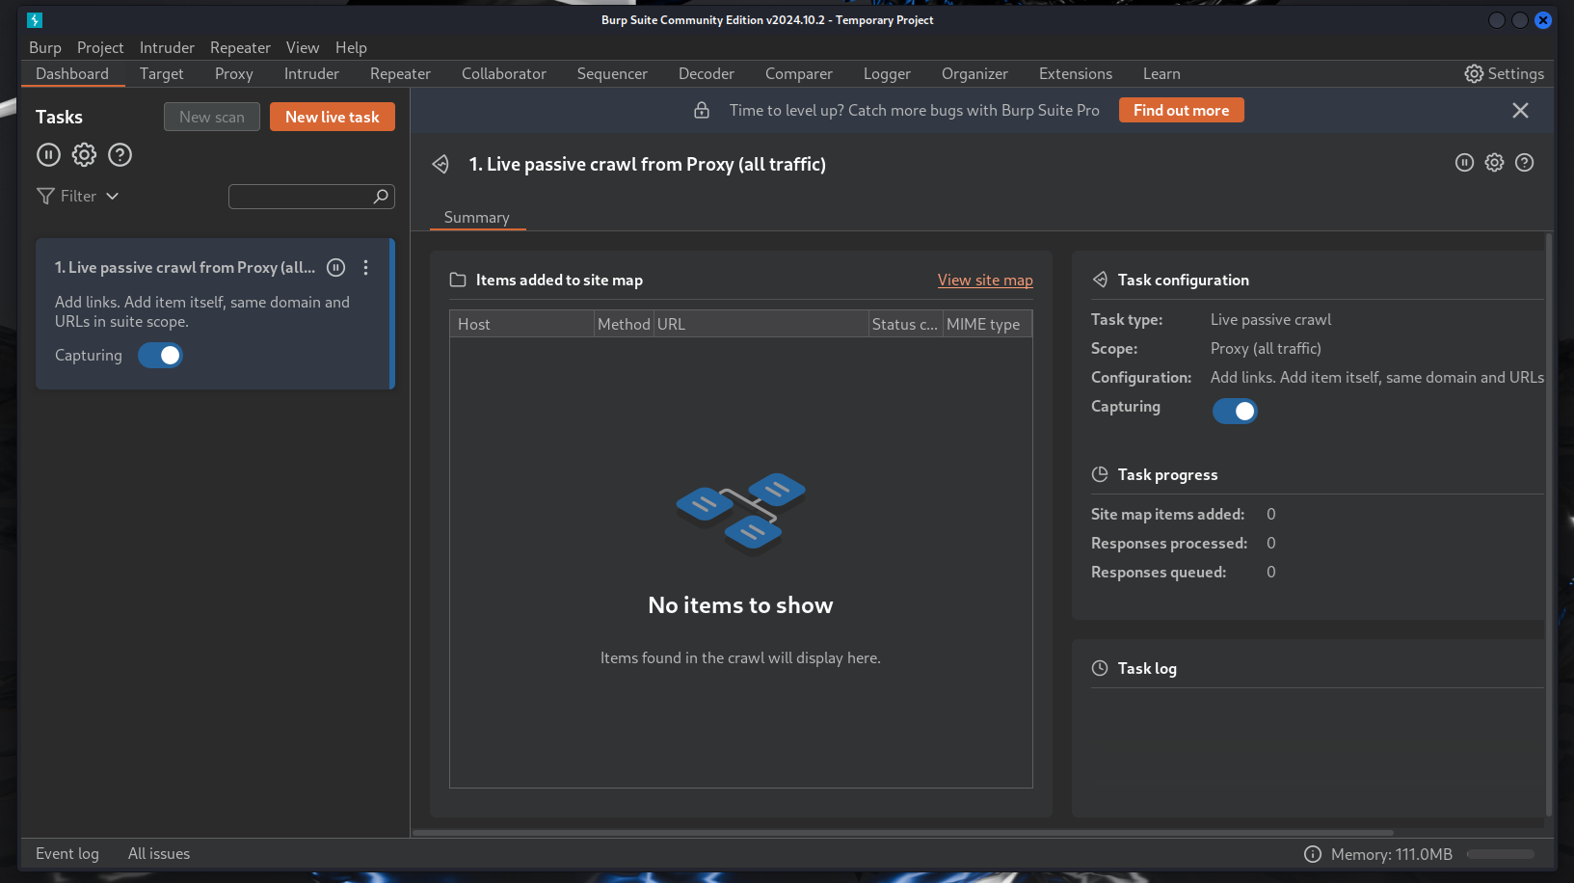Pause crawl from the task detail header

click(1464, 163)
